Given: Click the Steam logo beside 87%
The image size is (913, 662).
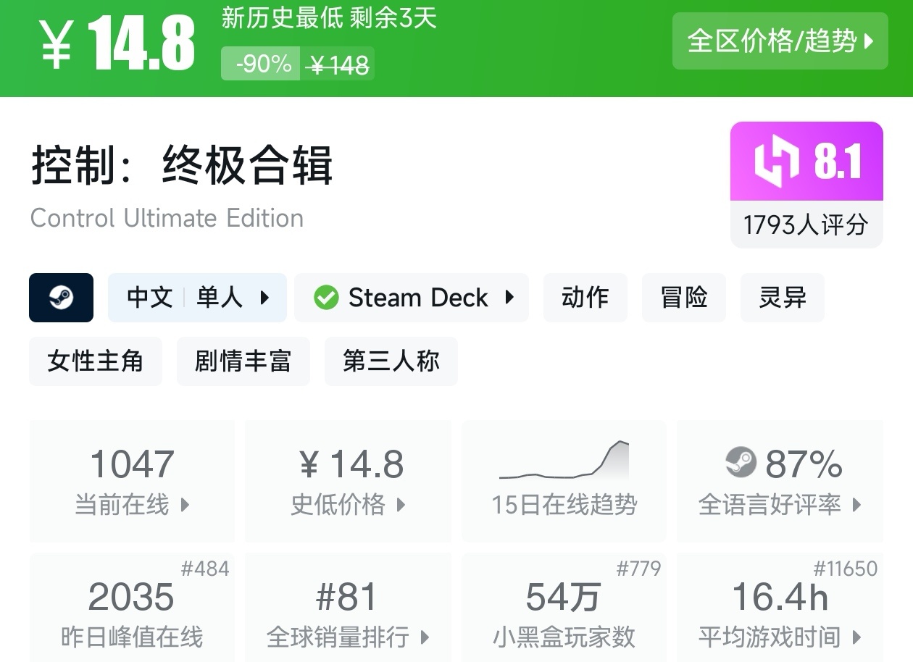Looking at the screenshot, I should point(741,463).
